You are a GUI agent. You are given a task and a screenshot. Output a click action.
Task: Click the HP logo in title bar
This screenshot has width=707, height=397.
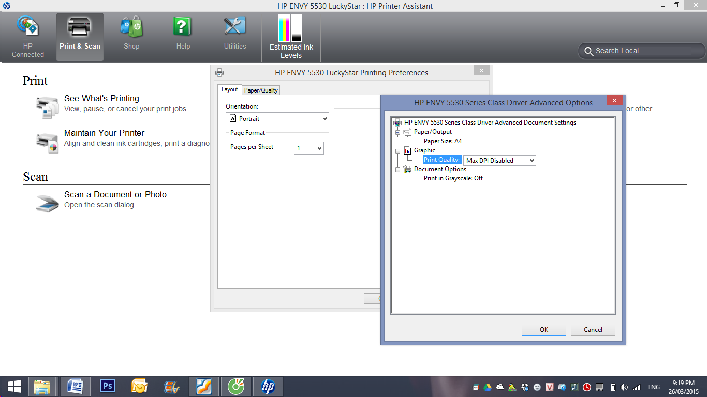[x=6, y=6]
